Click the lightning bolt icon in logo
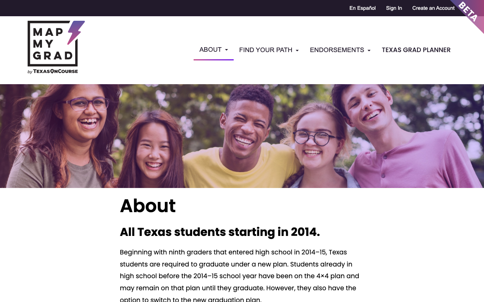 pos(76,32)
